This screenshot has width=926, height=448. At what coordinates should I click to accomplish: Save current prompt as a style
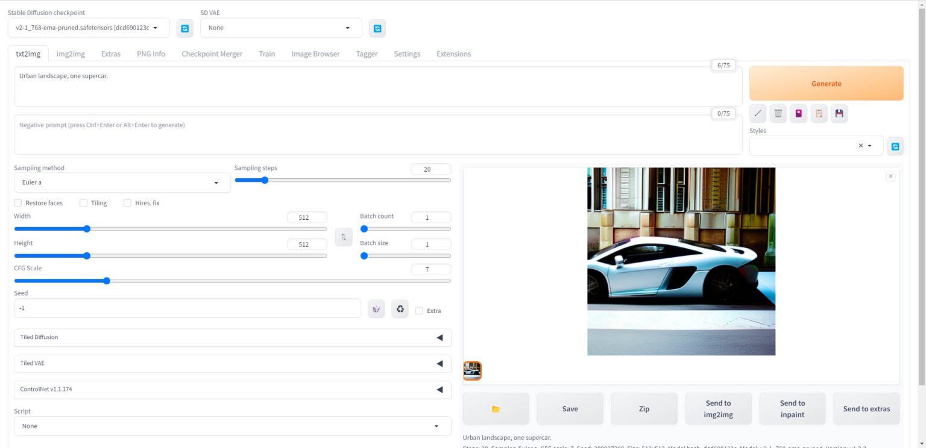coord(839,113)
